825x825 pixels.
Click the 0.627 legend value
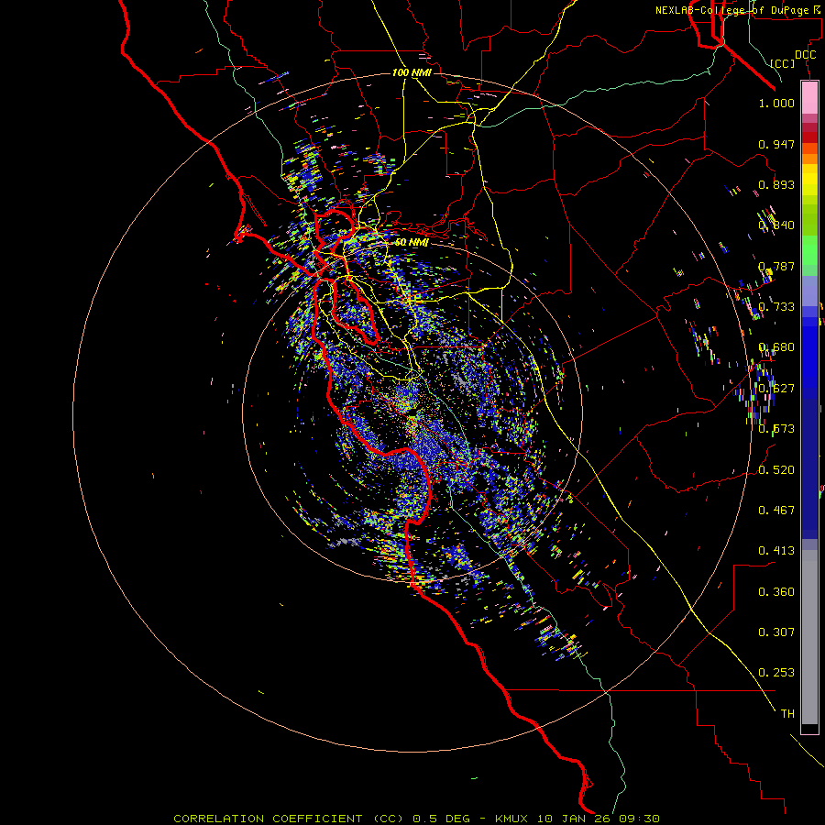click(x=776, y=389)
